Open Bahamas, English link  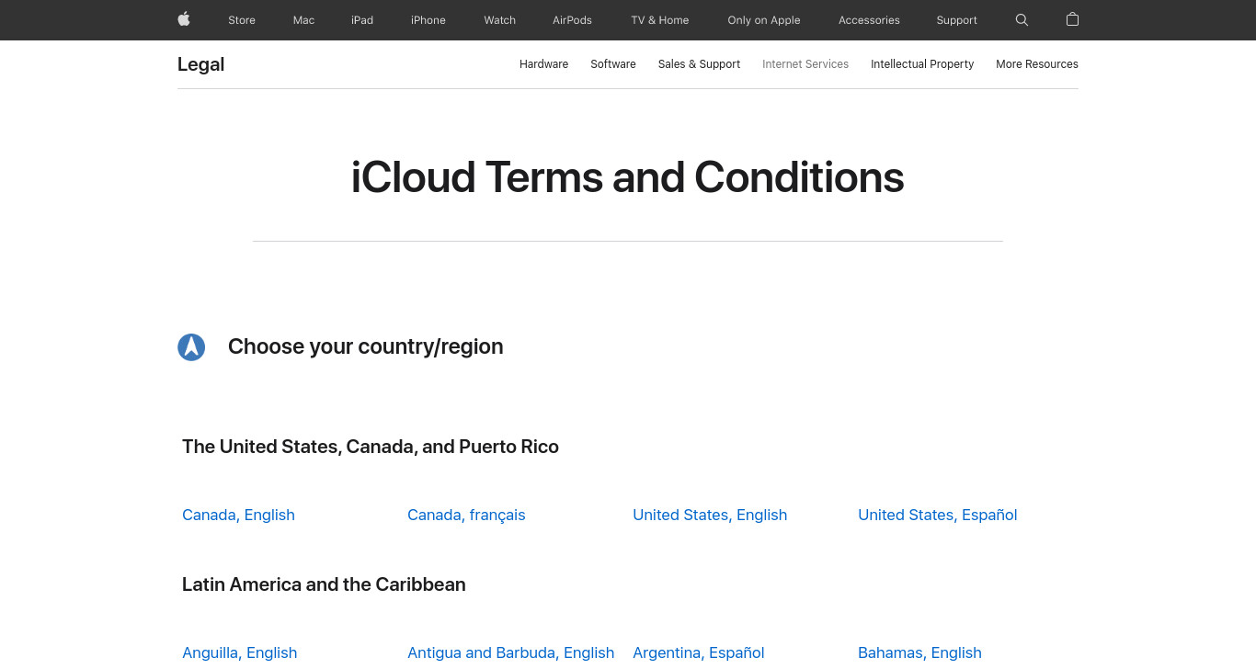(x=919, y=652)
